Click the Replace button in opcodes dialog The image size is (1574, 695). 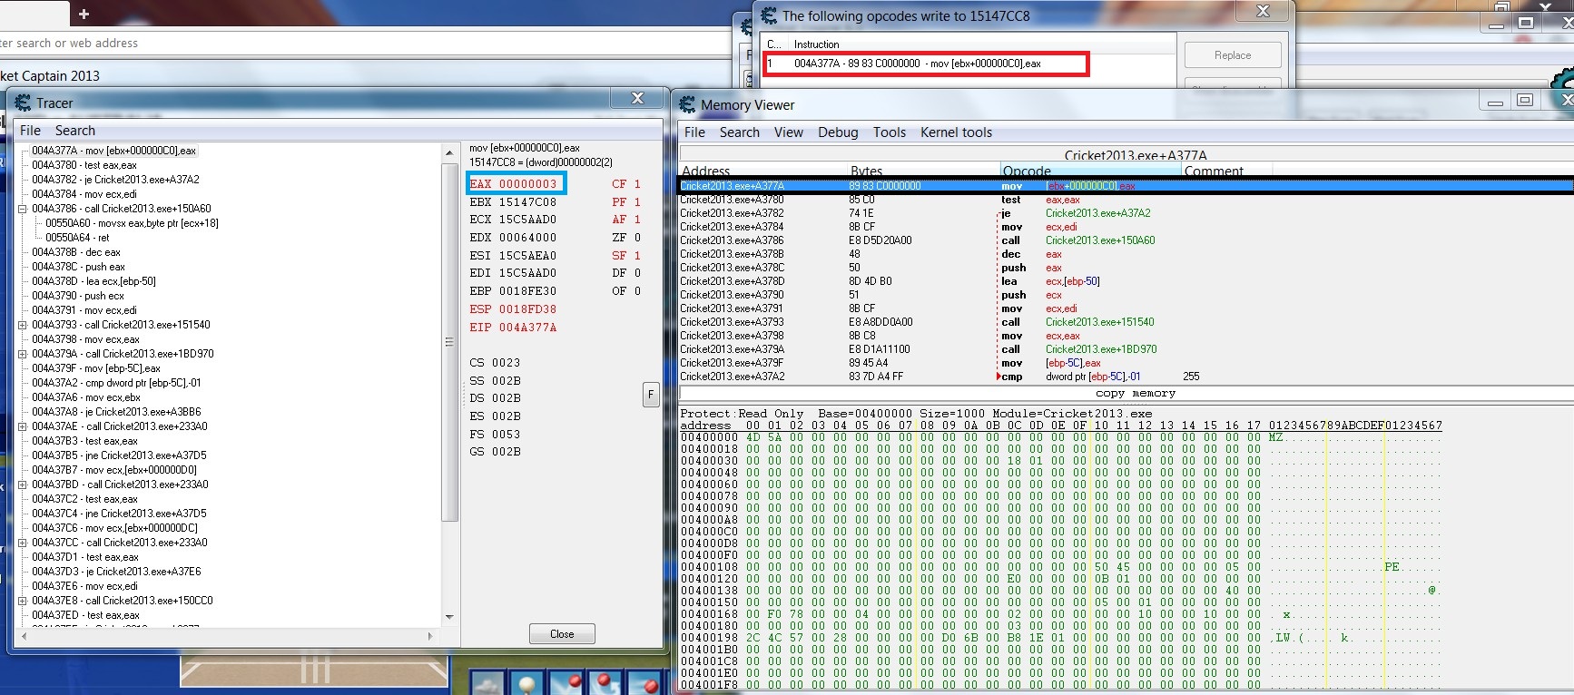tap(1232, 55)
